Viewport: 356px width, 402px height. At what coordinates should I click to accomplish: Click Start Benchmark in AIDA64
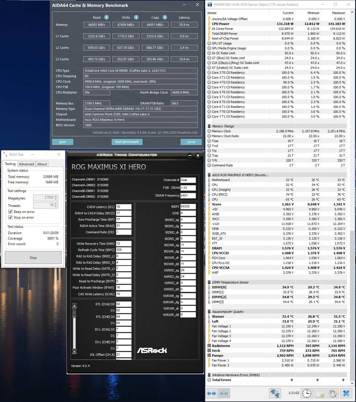tap(127, 142)
